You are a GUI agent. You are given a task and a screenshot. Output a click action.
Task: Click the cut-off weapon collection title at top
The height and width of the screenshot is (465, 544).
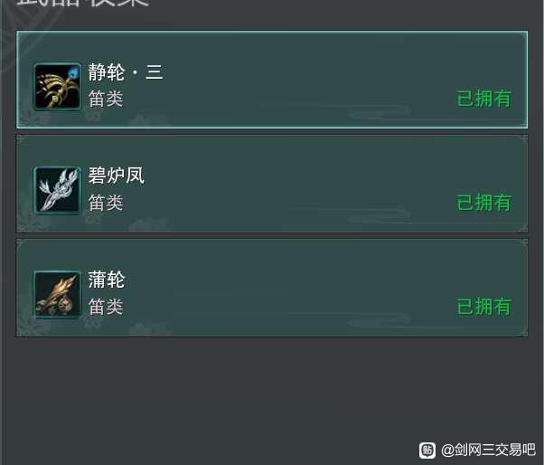click(x=83, y=3)
